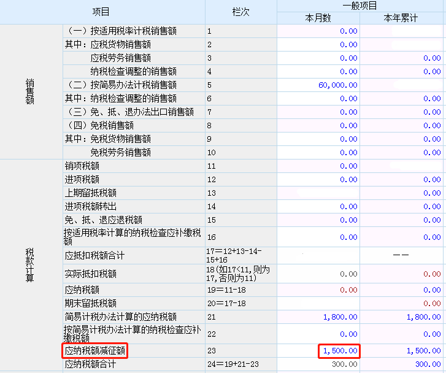Screen dimensions: 446x373
Task: Click 上期留抵税额 本年累计 cell
Action: click(402, 193)
